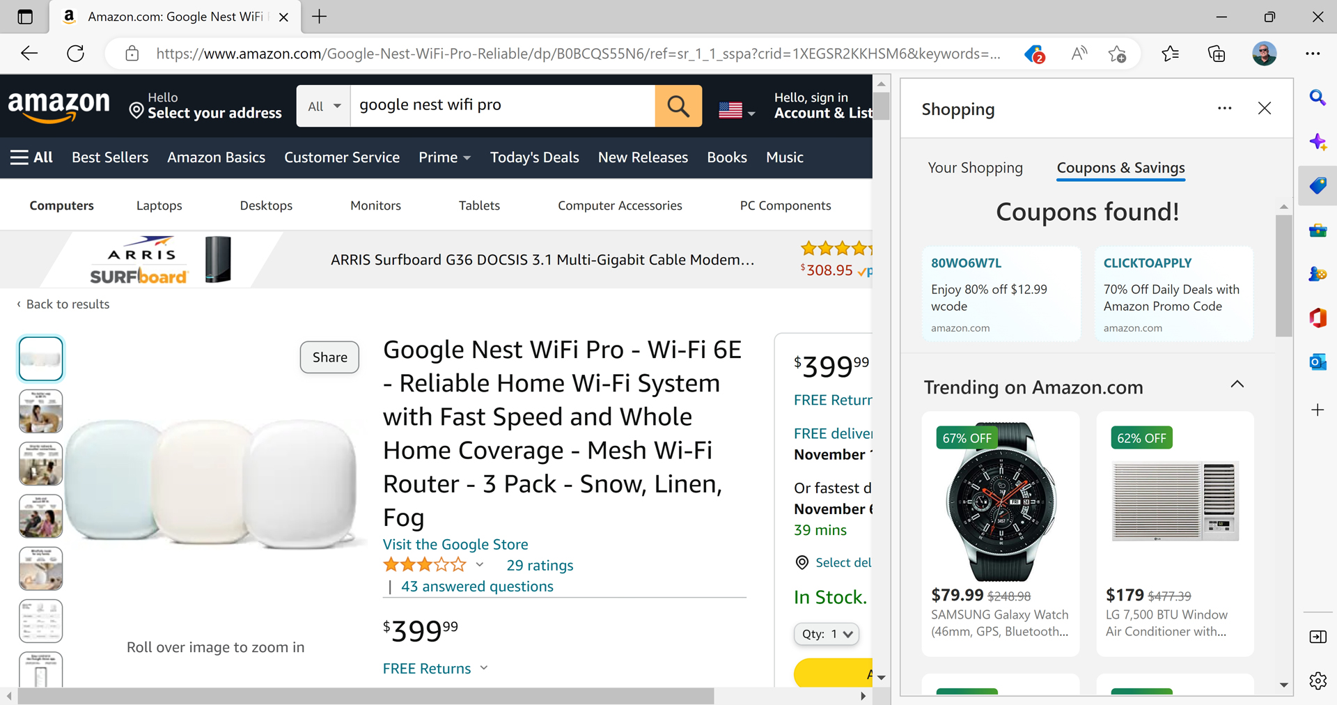
Task: Click the Share button
Action: [329, 357]
